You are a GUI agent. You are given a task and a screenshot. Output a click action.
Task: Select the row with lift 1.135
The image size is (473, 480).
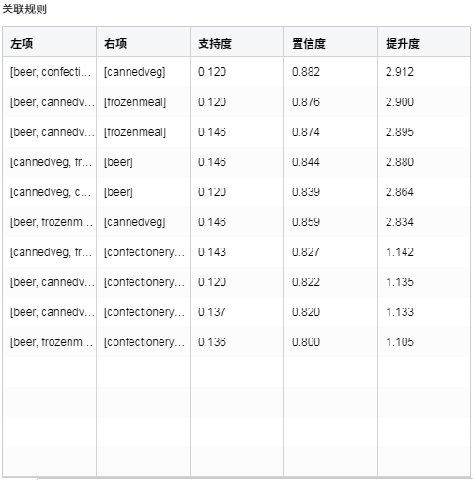pos(236,282)
